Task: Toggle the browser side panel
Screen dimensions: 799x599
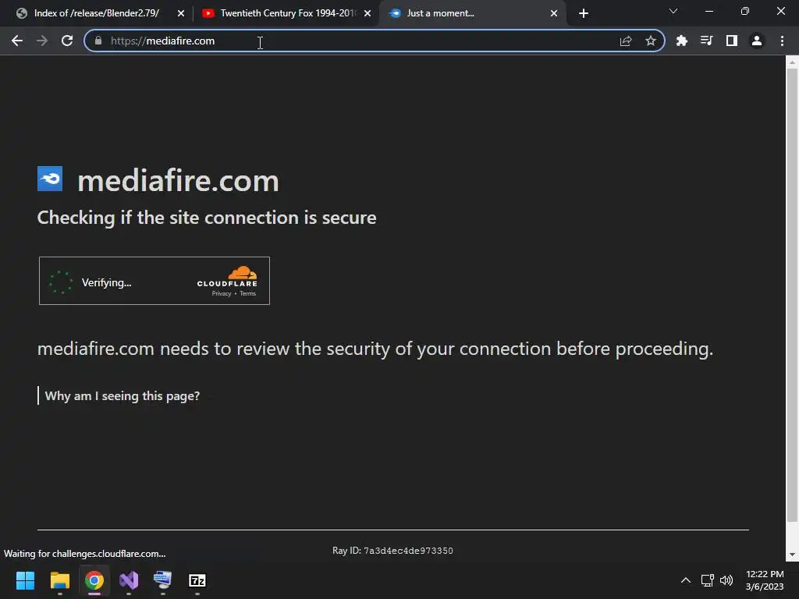Action: point(732,41)
